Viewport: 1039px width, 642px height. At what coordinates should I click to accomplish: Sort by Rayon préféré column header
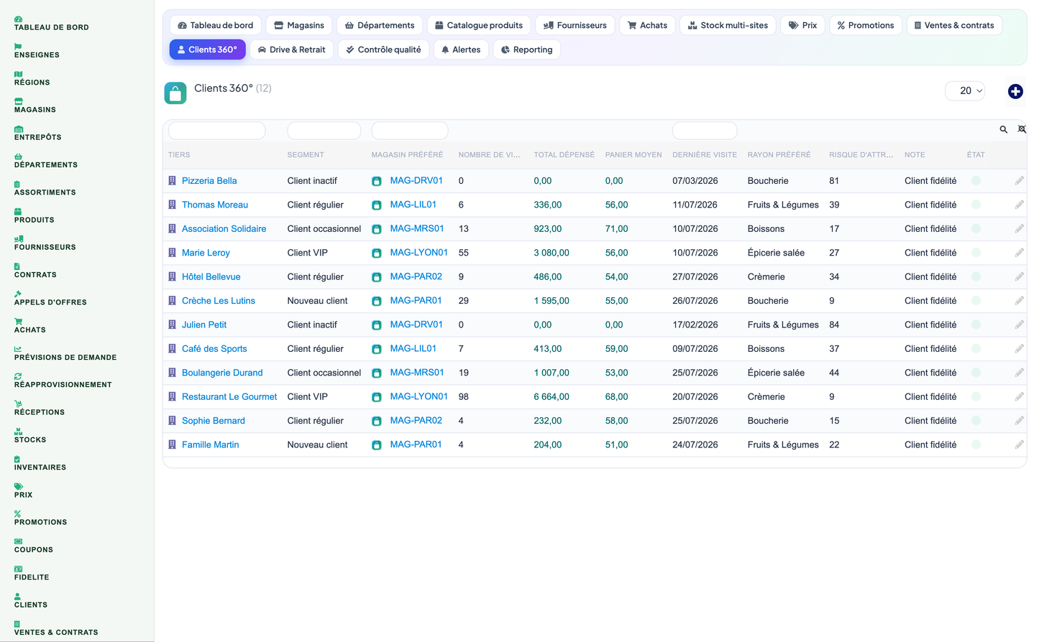pyautogui.click(x=779, y=155)
